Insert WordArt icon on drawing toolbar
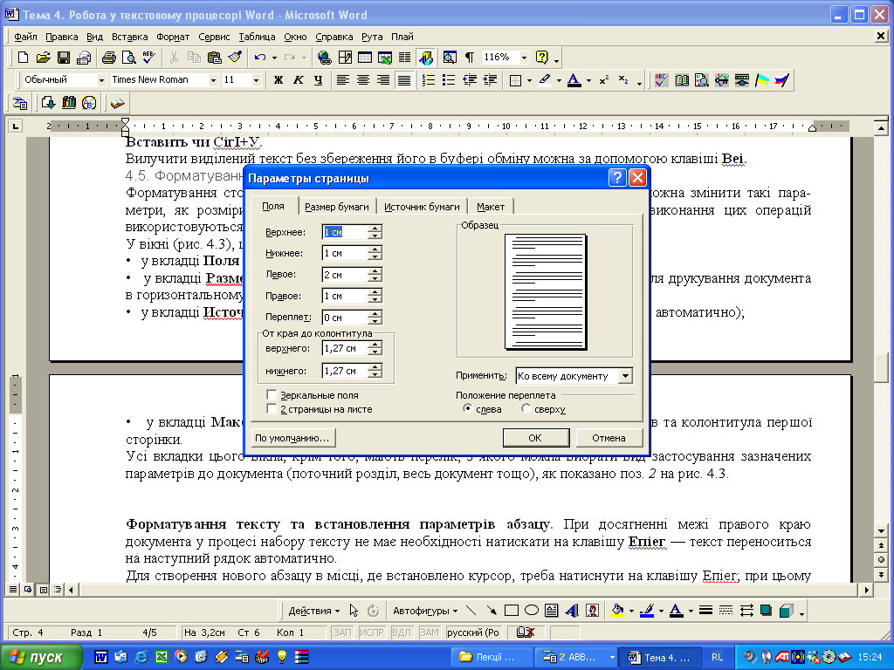This screenshot has height=670, width=894. coord(571,611)
